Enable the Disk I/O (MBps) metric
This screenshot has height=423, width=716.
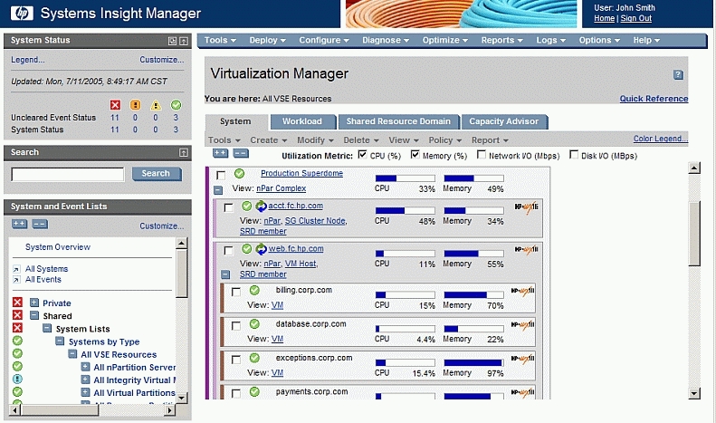point(574,155)
